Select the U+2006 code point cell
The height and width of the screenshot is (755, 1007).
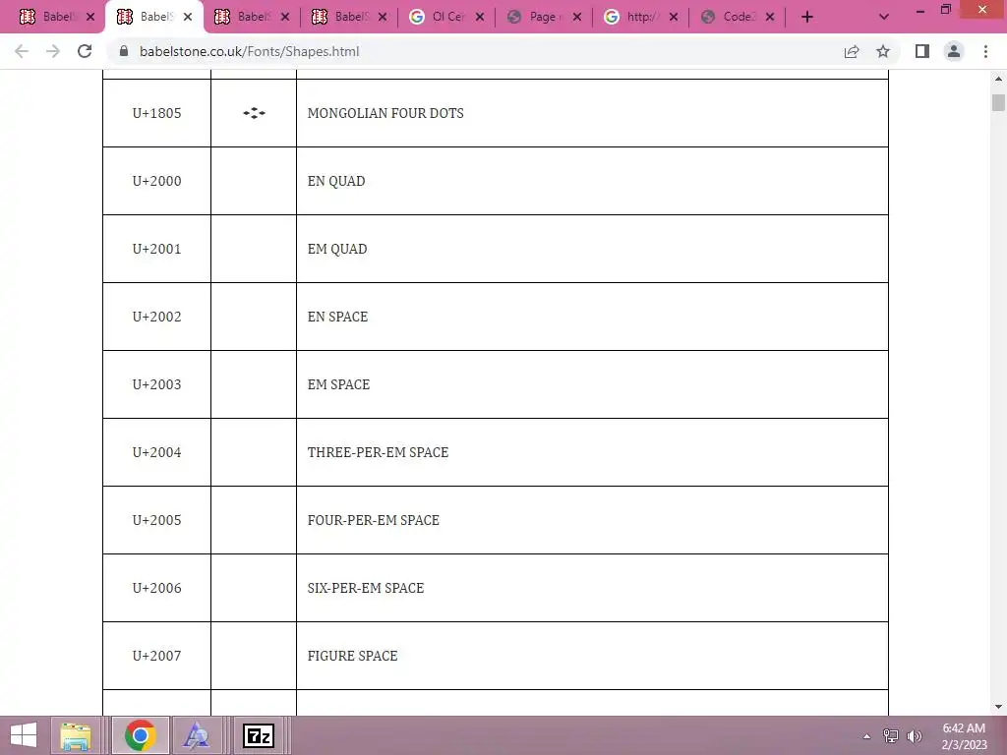click(x=156, y=588)
